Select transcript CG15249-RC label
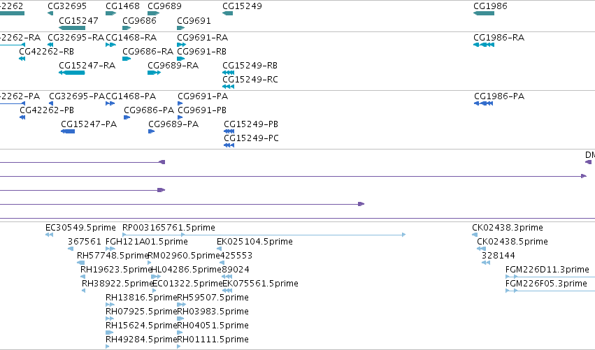 click(250, 80)
